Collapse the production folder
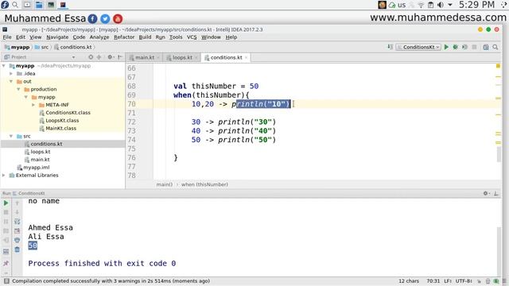The image size is (509, 286). click(x=19, y=89)
